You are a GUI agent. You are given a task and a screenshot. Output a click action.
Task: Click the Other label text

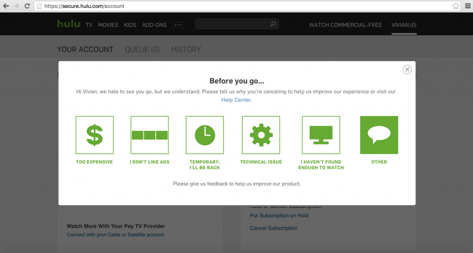tap(379, 162)
